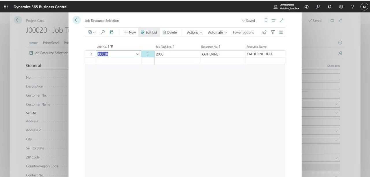370x177 pixels.
Task: Open the notifications bell
Action: pyautogui.click(x=330, y=7)
